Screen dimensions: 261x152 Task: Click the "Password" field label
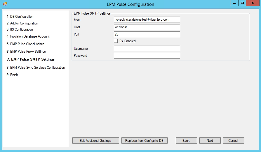point(80,56)
